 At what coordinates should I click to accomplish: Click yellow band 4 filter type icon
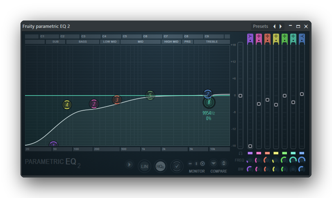276,36
